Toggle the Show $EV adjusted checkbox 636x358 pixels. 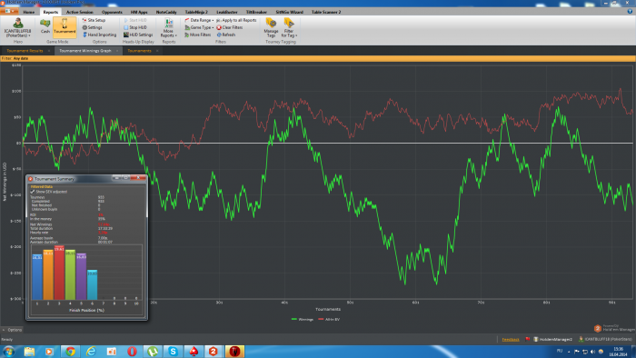coord(33,192)
